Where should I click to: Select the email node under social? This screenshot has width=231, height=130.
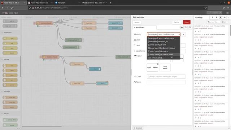coord(10,125)
